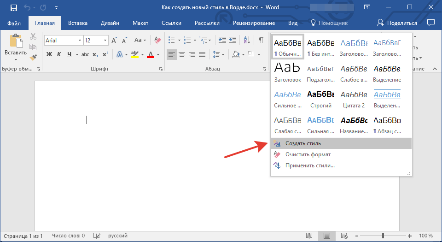Click the Format Painter brush icon

tap(33, 57)
